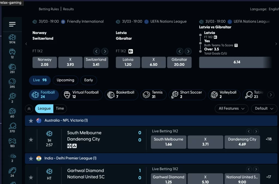Next market arrow on Latvia vs Gibraltar card

coord(188,51)
